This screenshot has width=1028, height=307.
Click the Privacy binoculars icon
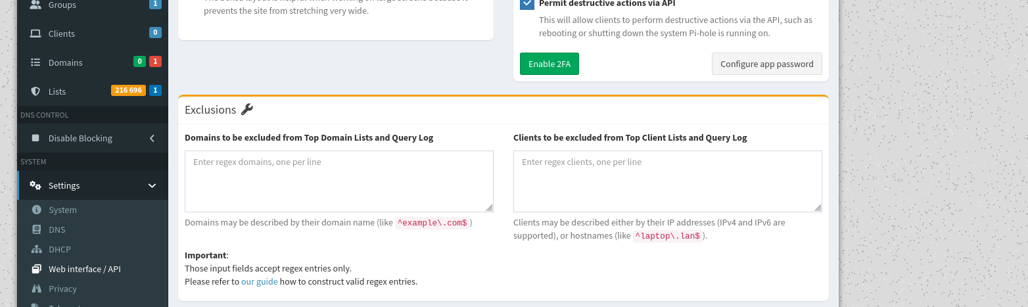[x=36, y=289]
